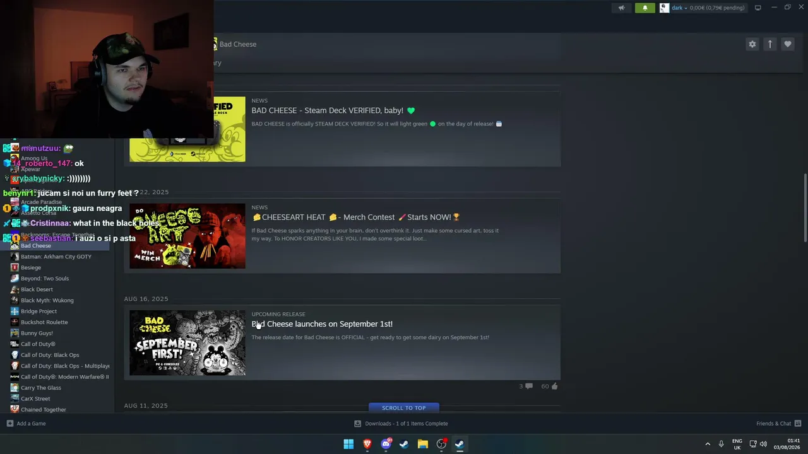Viewport: 808px width, 454px height.
Task: Expand the system tray hidden icons chevron
Action: click(x=708, y=444)
